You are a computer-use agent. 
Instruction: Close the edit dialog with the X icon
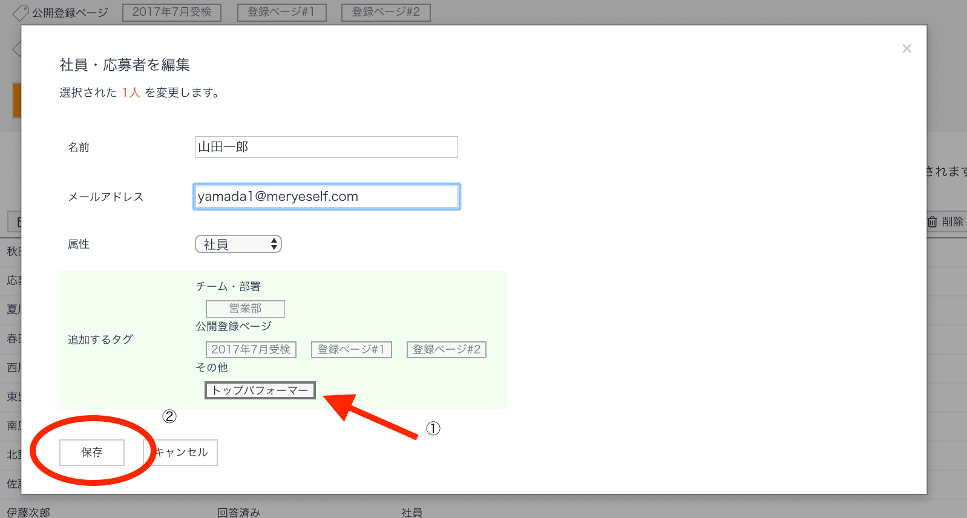pyautogui.click(x=906, y=48)
